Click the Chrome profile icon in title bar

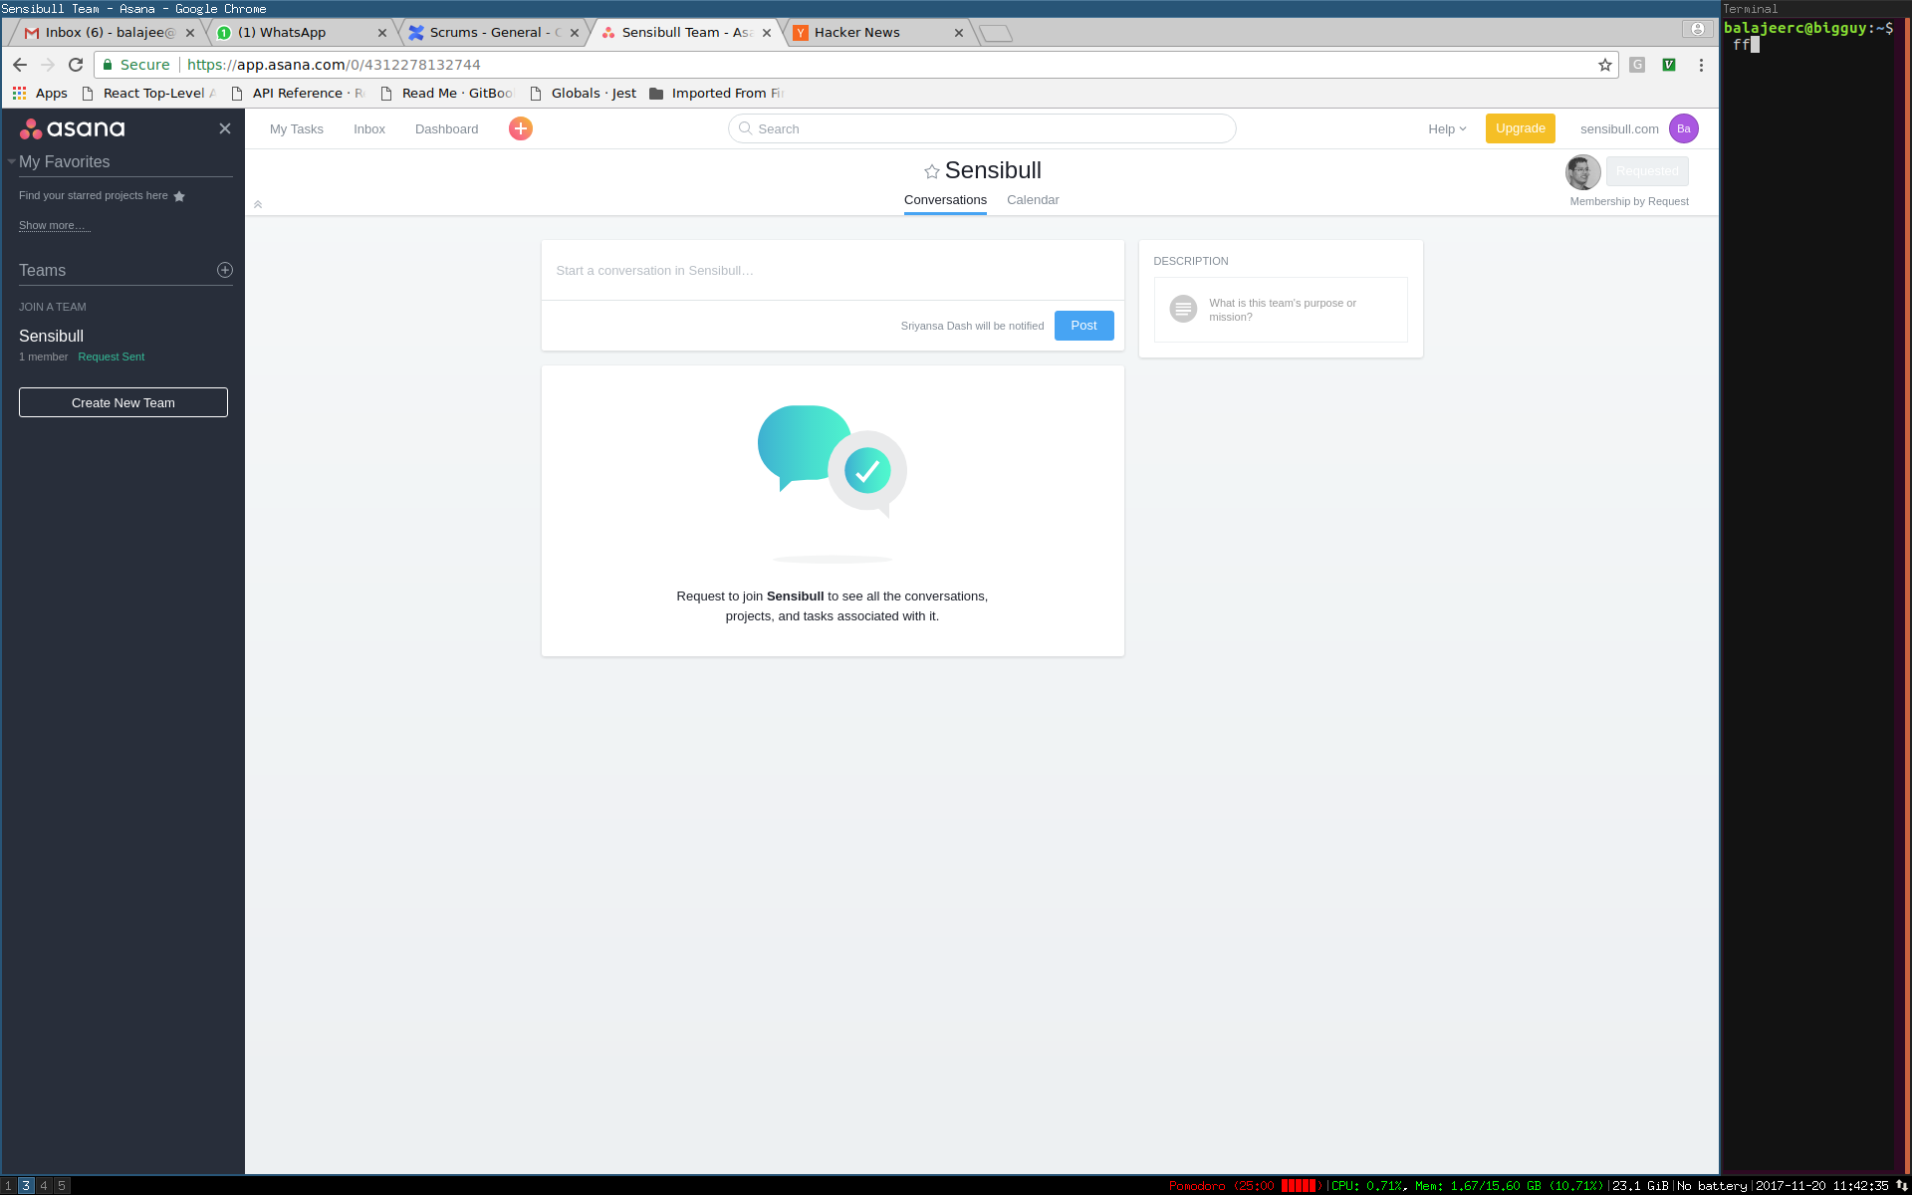(1697, 29)
